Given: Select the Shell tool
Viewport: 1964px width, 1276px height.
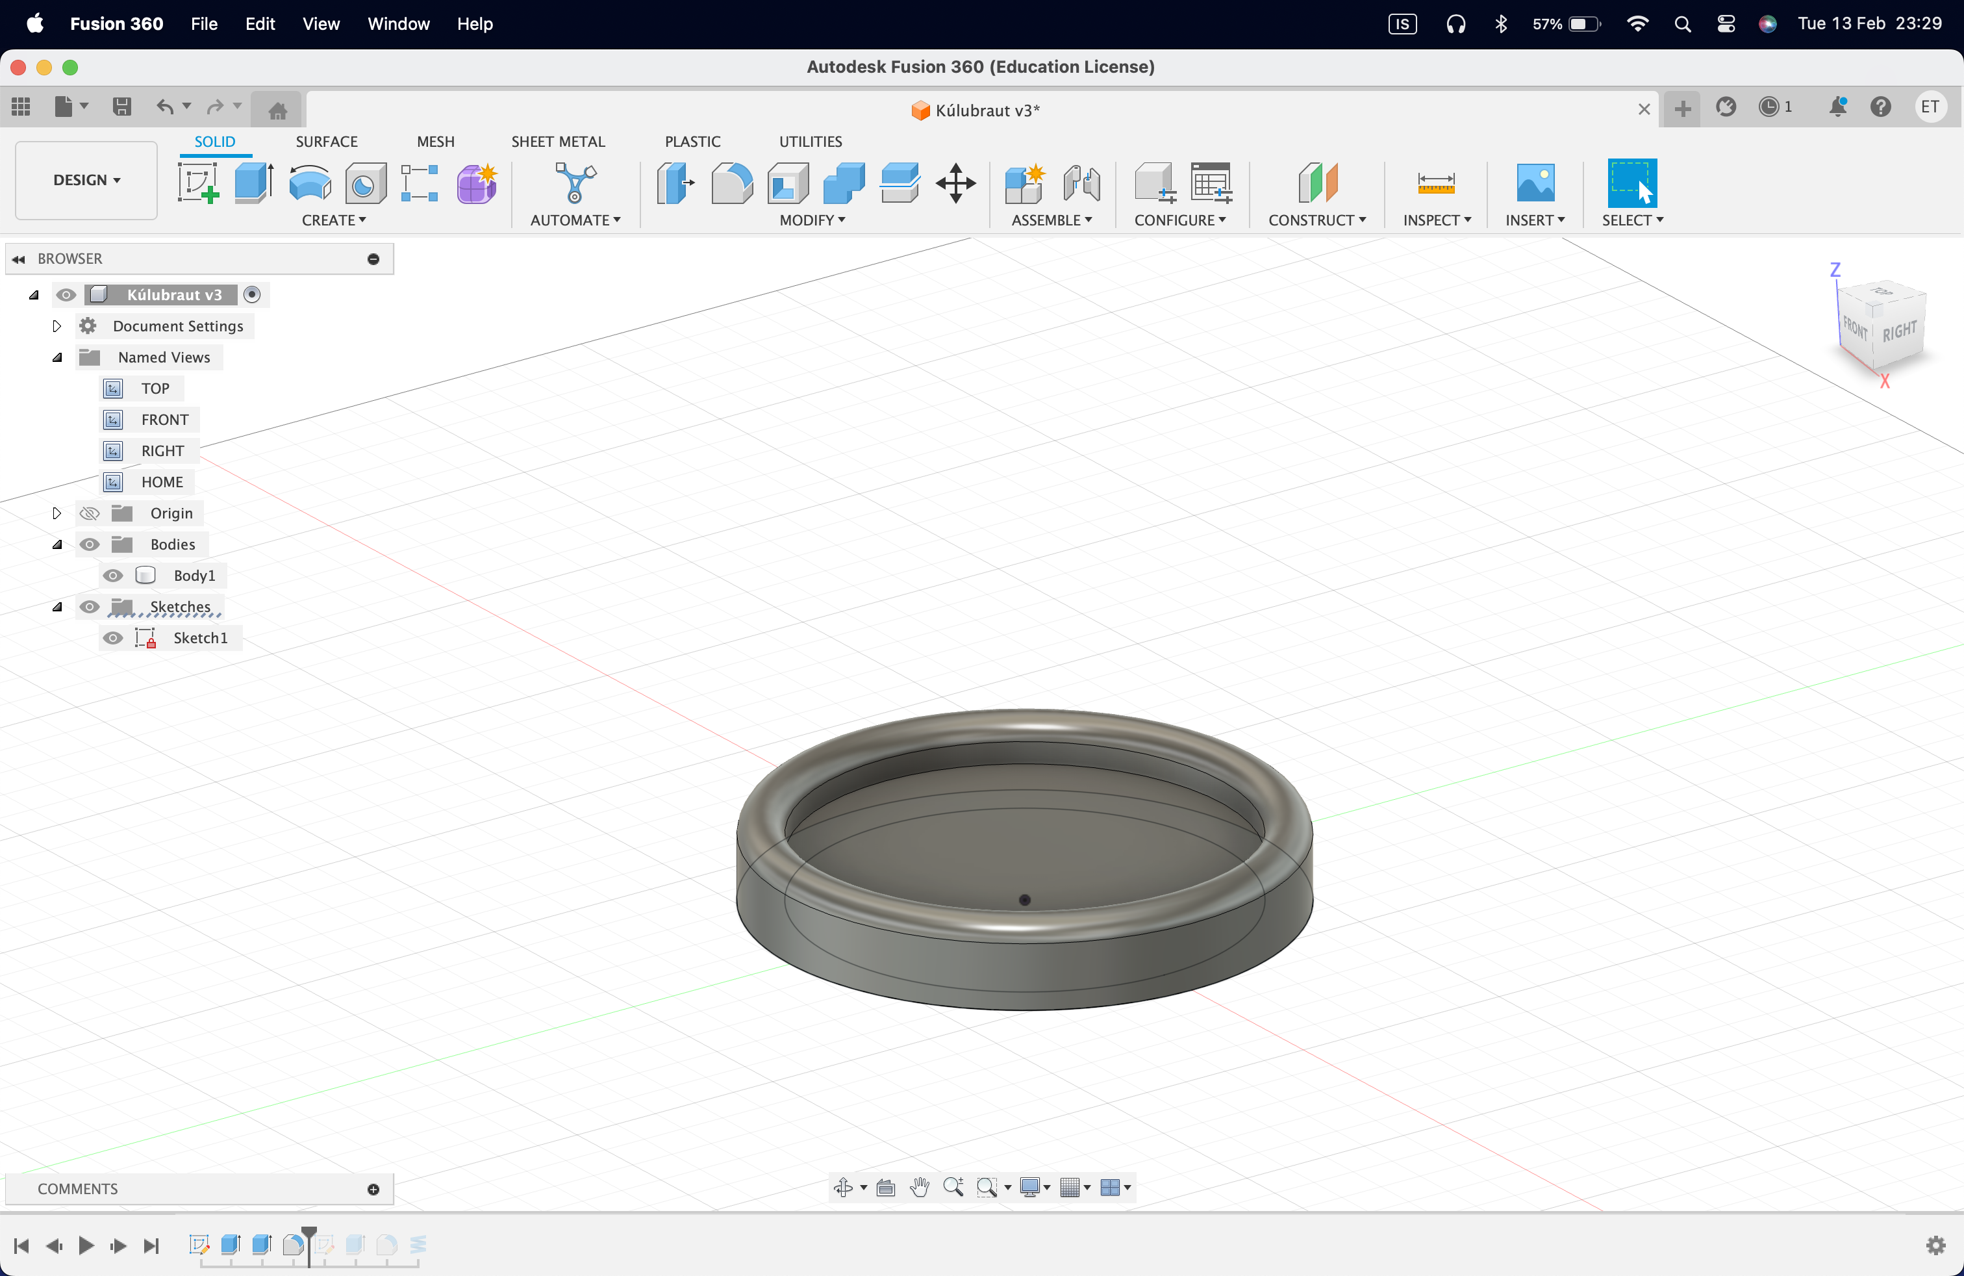Looking at the screenshot, I should (788, 183).
